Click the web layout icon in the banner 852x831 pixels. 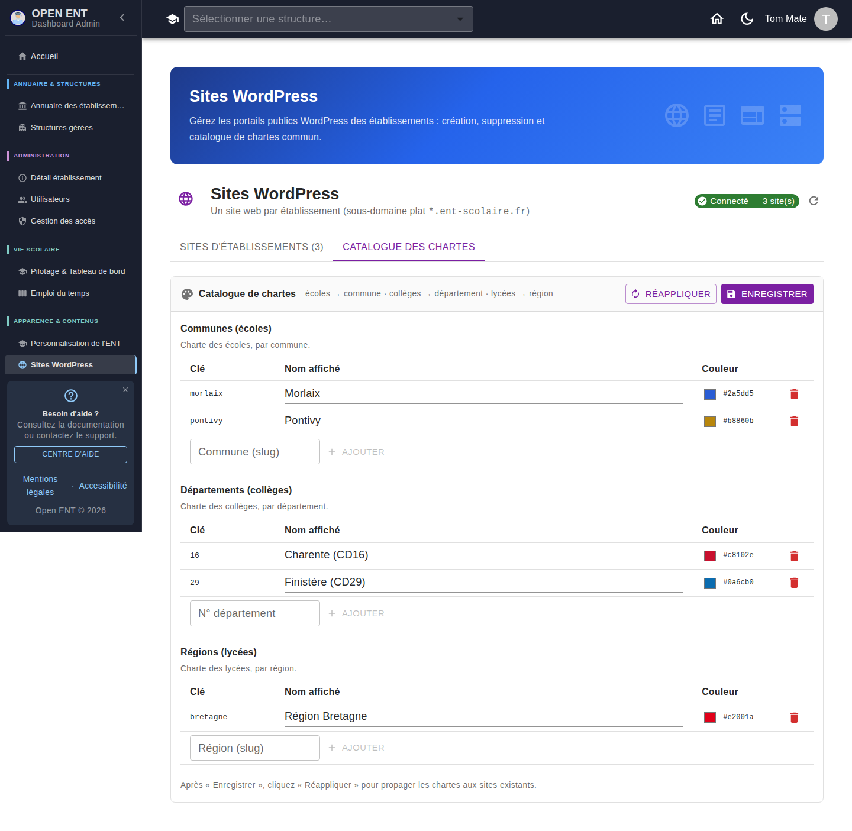[x=753, y=115]
